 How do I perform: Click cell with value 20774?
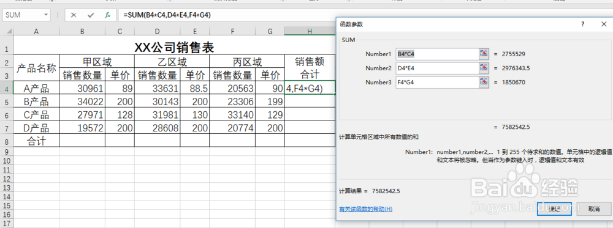pyautogui.click(x=232, y=127)
